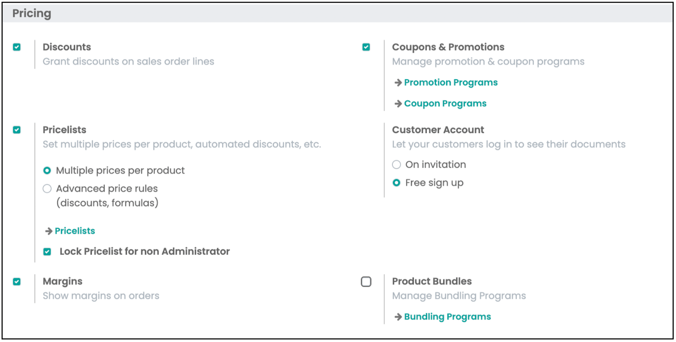Click arrow icon beside Coupon Programs
The height and width of the screenshot is (342, 676).
coord(398,104)
